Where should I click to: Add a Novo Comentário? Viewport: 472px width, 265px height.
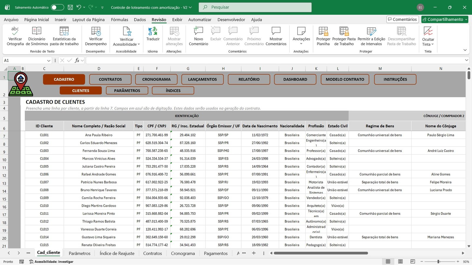(x=199, y=36)
